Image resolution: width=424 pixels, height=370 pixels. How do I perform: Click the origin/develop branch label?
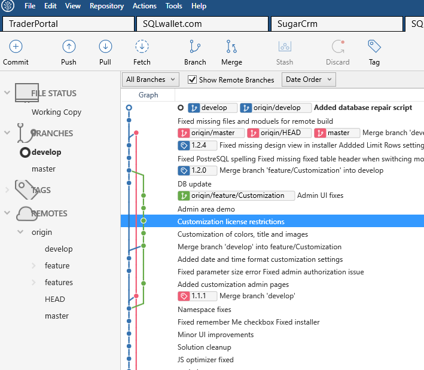[276, 108]
